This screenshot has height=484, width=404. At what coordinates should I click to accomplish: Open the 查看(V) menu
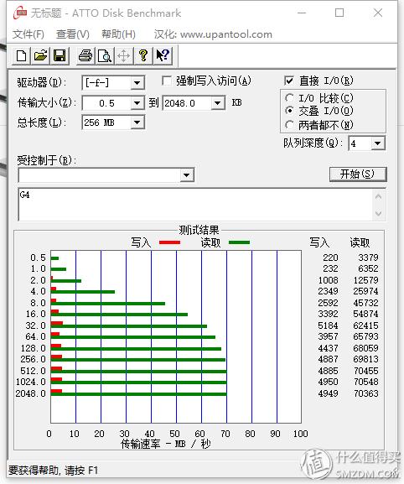(73, 34)
